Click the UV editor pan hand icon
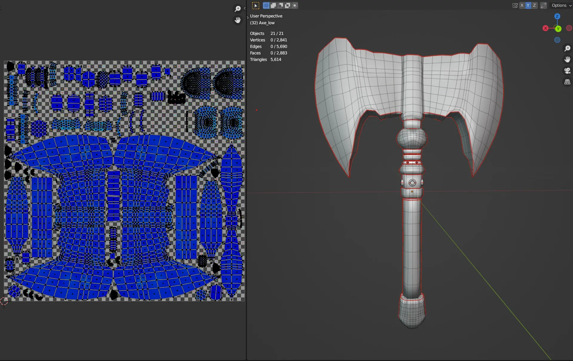Viewport: 573px width, 361px height. [238, 20]
